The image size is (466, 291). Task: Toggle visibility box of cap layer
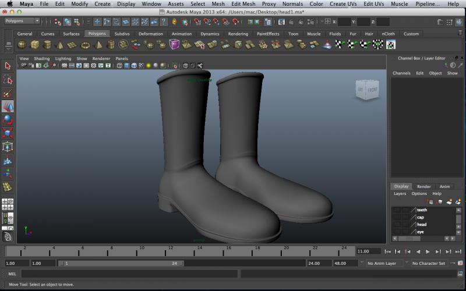coord(397,217)
